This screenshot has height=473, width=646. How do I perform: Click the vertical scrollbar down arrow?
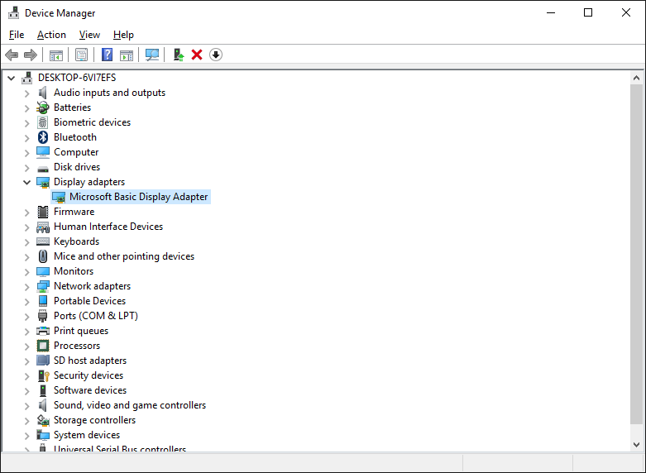(x=636, y=445)
